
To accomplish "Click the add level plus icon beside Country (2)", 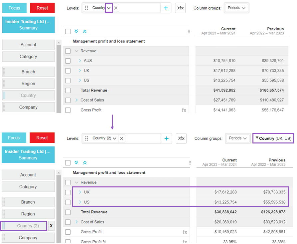I will 166,138.
